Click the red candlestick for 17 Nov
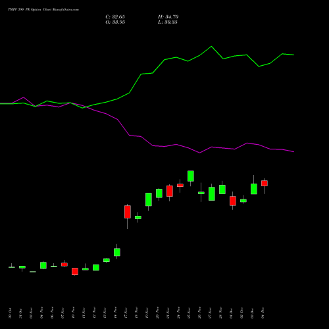 click(128, 212)
